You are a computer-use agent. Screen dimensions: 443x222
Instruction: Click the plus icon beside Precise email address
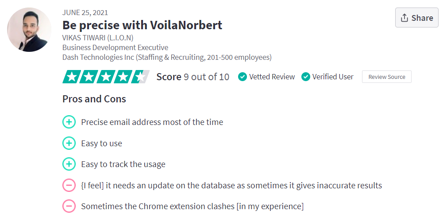pyautogui.click(x=69, y=122)
